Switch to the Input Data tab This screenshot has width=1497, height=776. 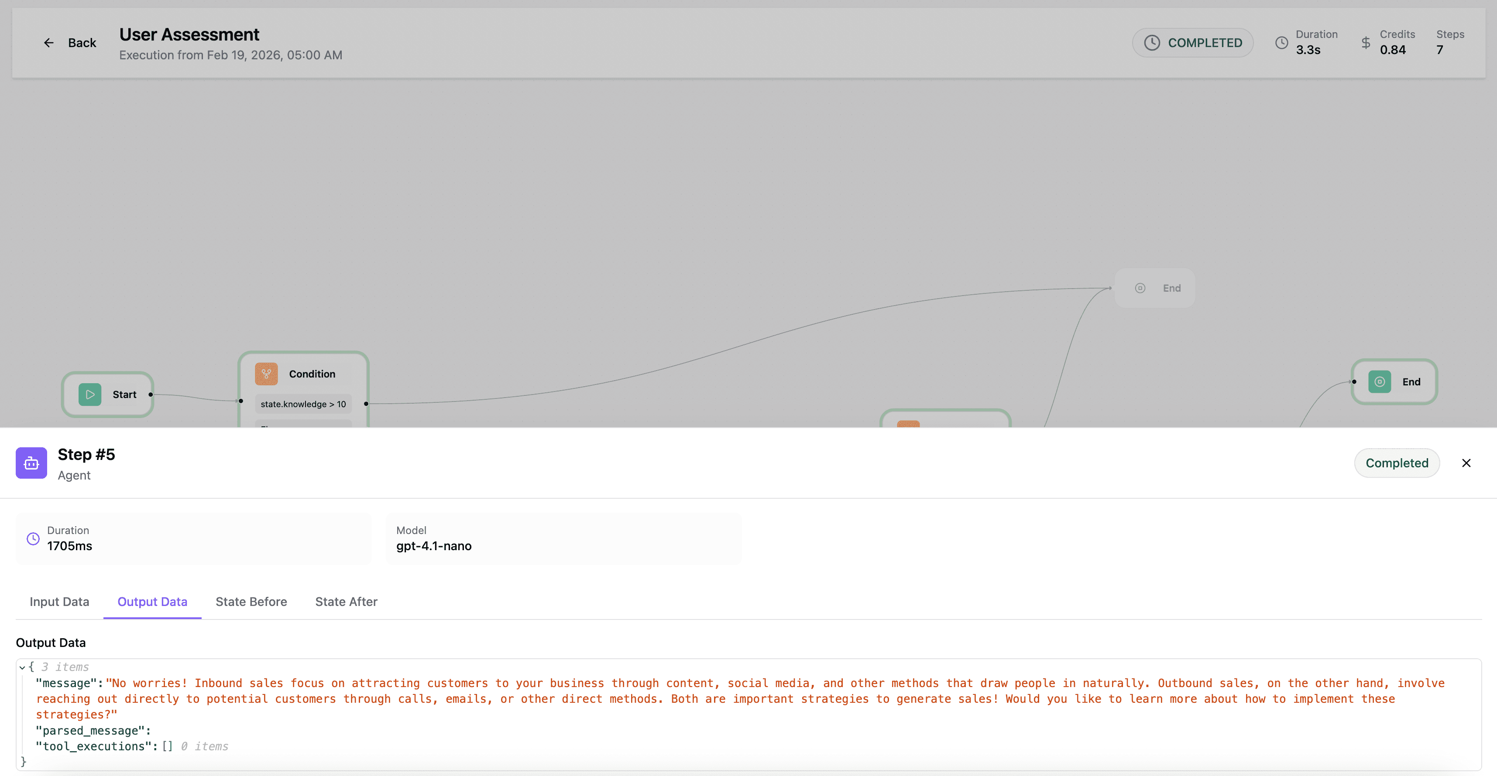click(59, 602)
